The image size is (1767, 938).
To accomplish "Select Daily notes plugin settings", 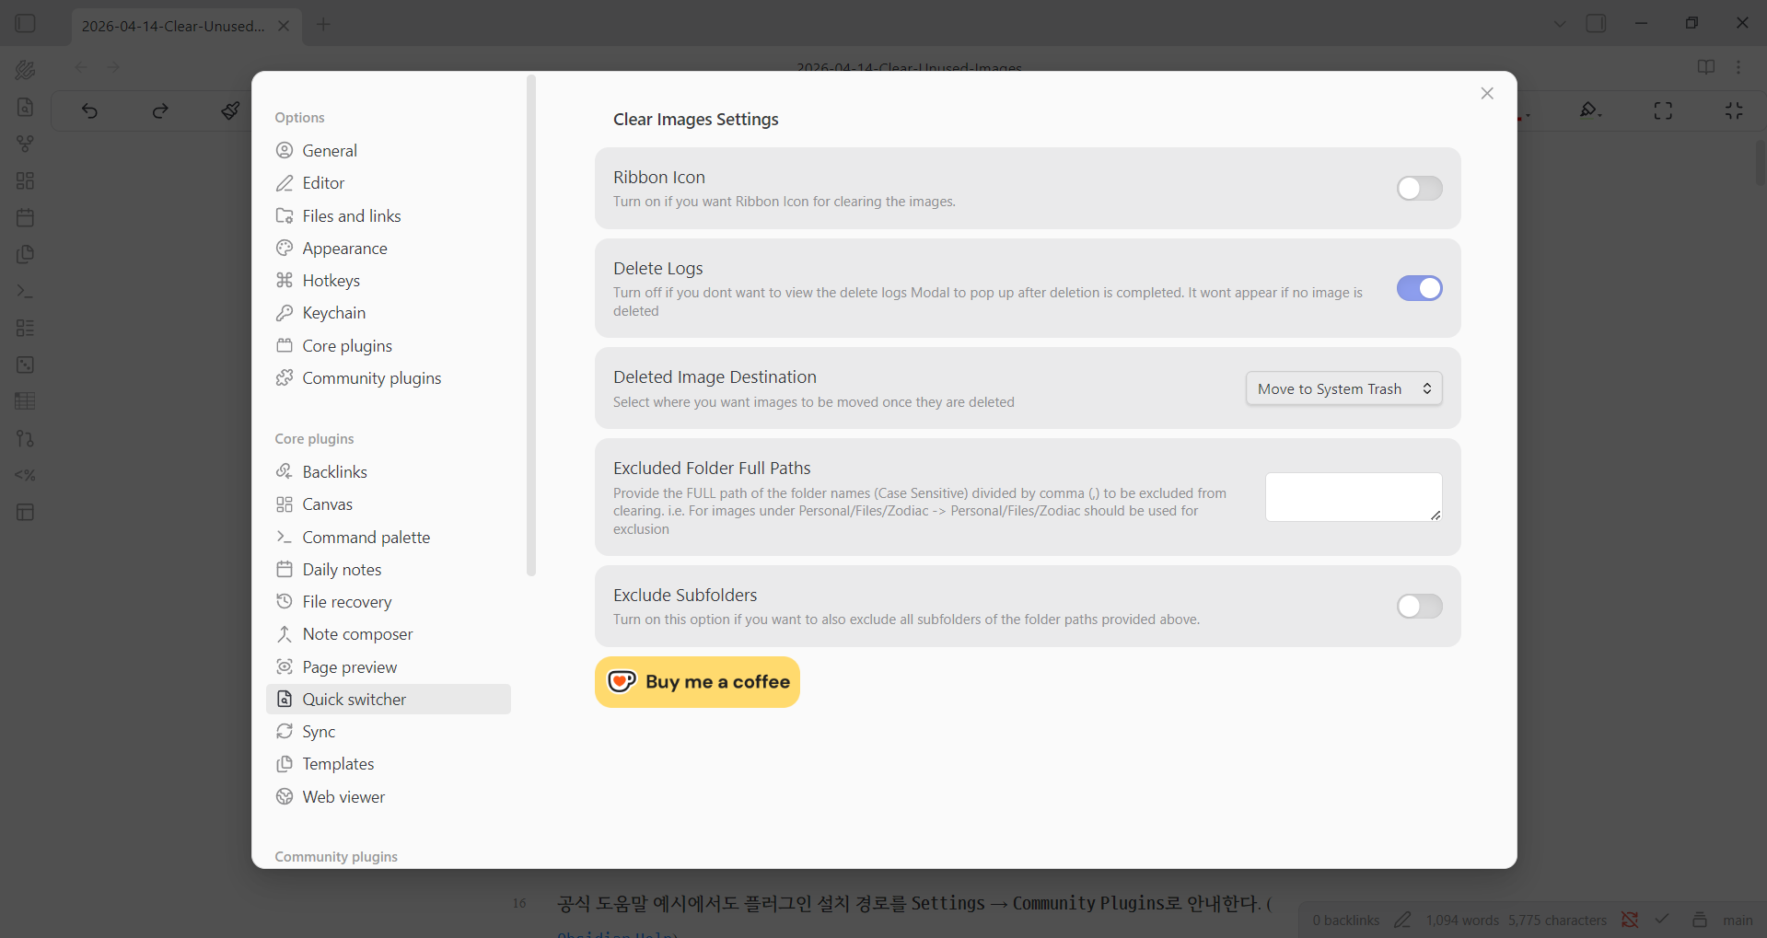I will tap(389, 570).
